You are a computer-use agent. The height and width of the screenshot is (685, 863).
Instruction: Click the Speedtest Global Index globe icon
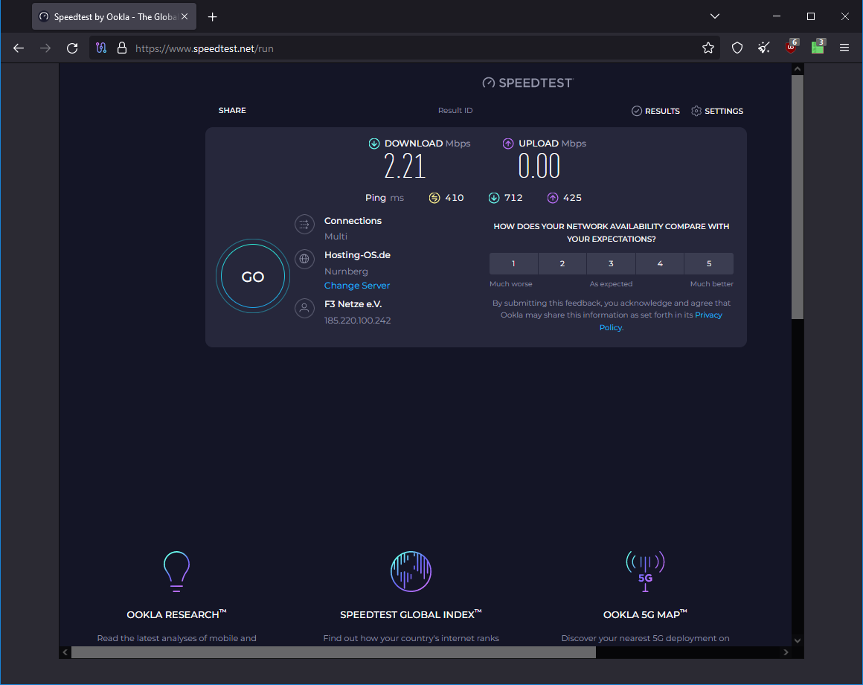[411, 571]
